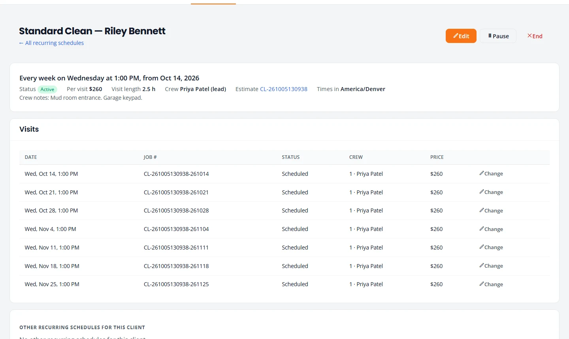Image resolution: width=569 pixels, height=339 pixels.
Task: Click job number CL-261005130938-261021
Action: 176,192
